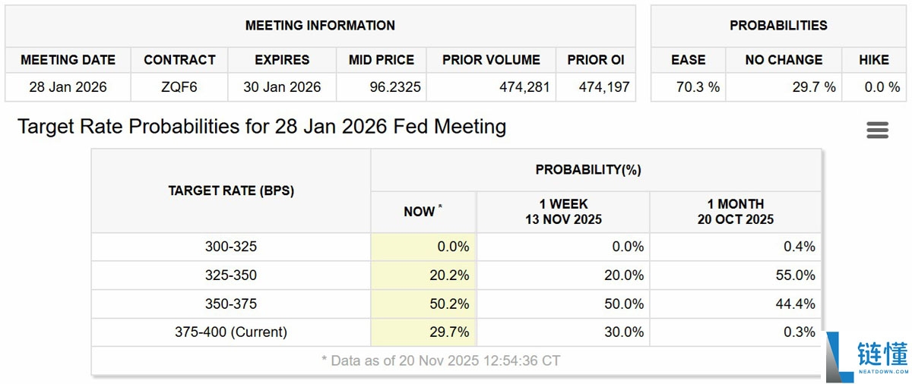Click the TARGET RATE (BPS) header
The height and width of the screenshot is (384, 912).
pos(231,190)
